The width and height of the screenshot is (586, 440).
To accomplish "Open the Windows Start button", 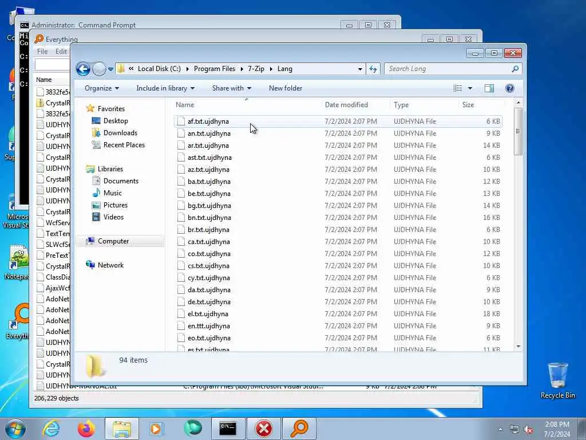I will 15,429.
